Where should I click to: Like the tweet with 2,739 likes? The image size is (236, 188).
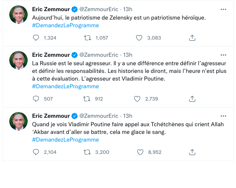pos(137,99)
